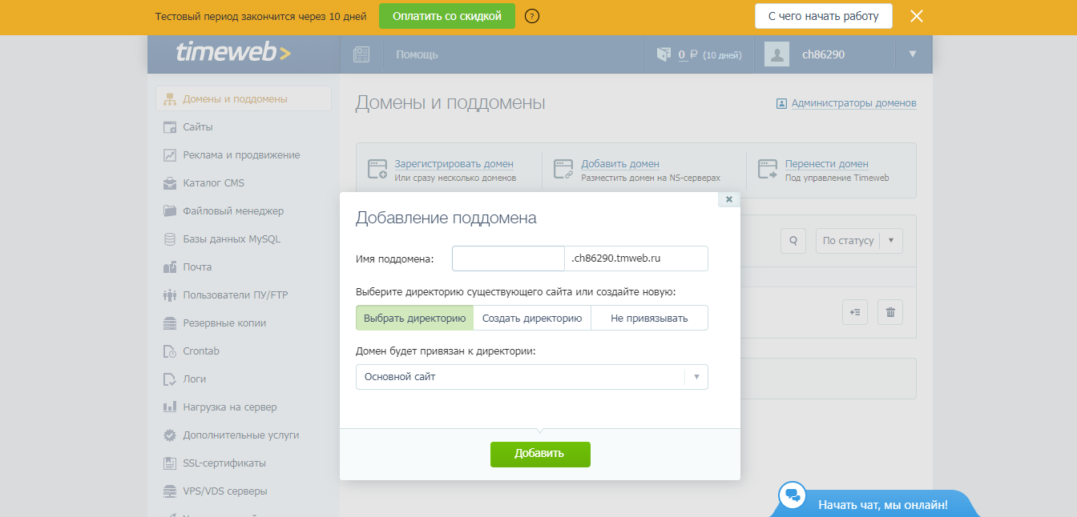Expand the account menu arrow
This screenshot has width=1077, height=517.
point(912,54)
